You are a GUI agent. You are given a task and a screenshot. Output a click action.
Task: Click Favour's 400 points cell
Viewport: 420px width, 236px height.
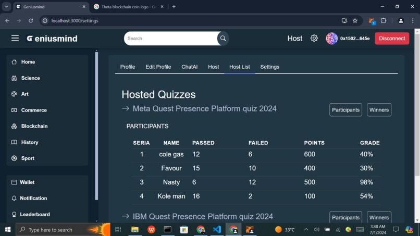(310, 168)
